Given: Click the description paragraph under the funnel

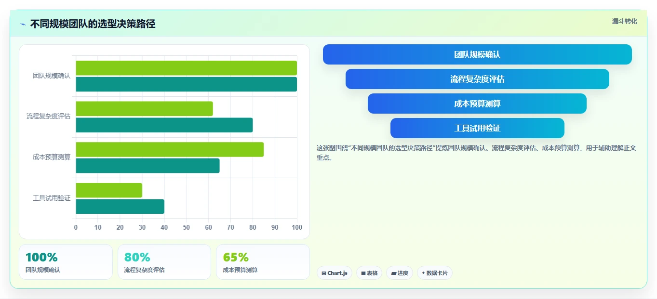Looking at the screenshot, I should 476,153.
